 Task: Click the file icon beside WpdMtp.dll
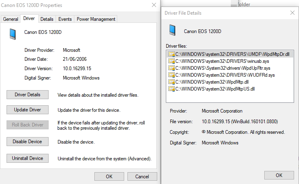[172, 82]
